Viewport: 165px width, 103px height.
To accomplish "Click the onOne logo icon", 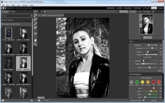I will point(4,8).
